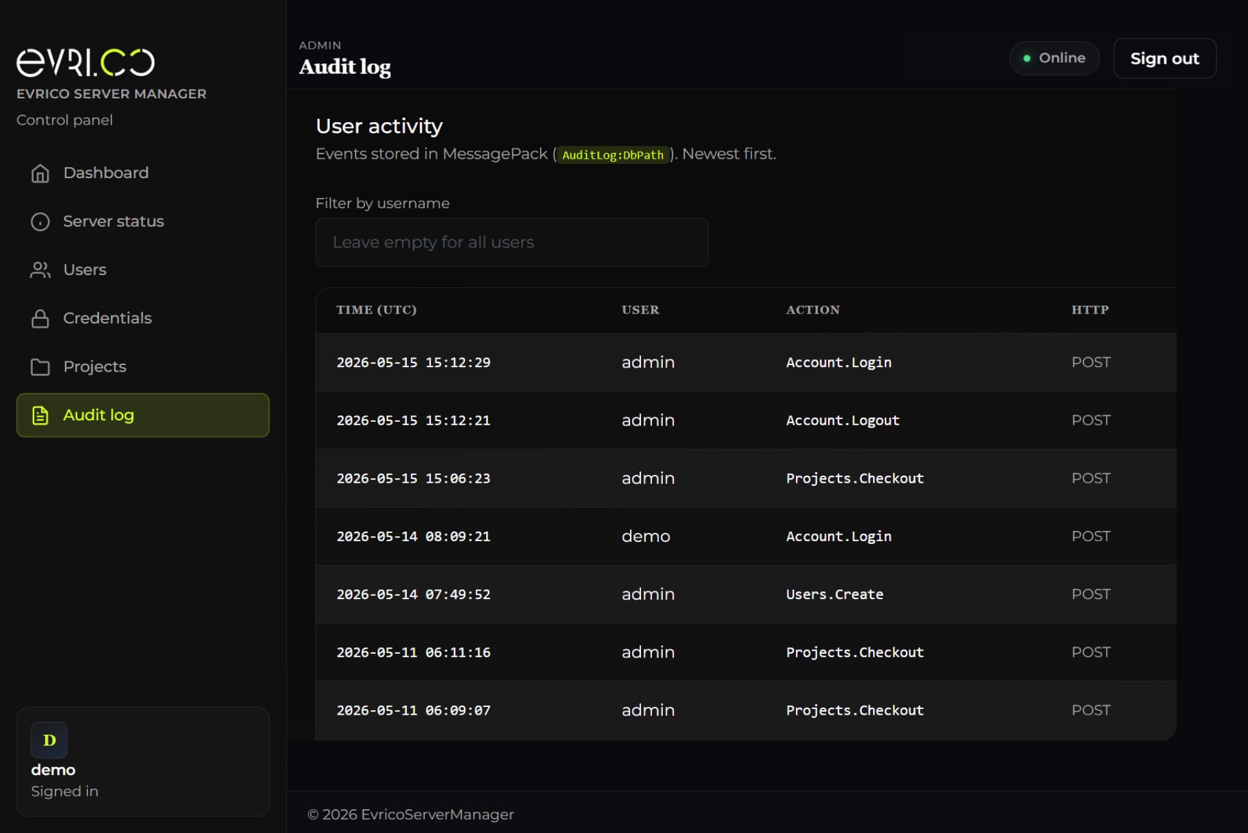1248x833 pixels.
Task: Click the Credentials lock icon
Action: pyautogui.click(x=40, y=318)
